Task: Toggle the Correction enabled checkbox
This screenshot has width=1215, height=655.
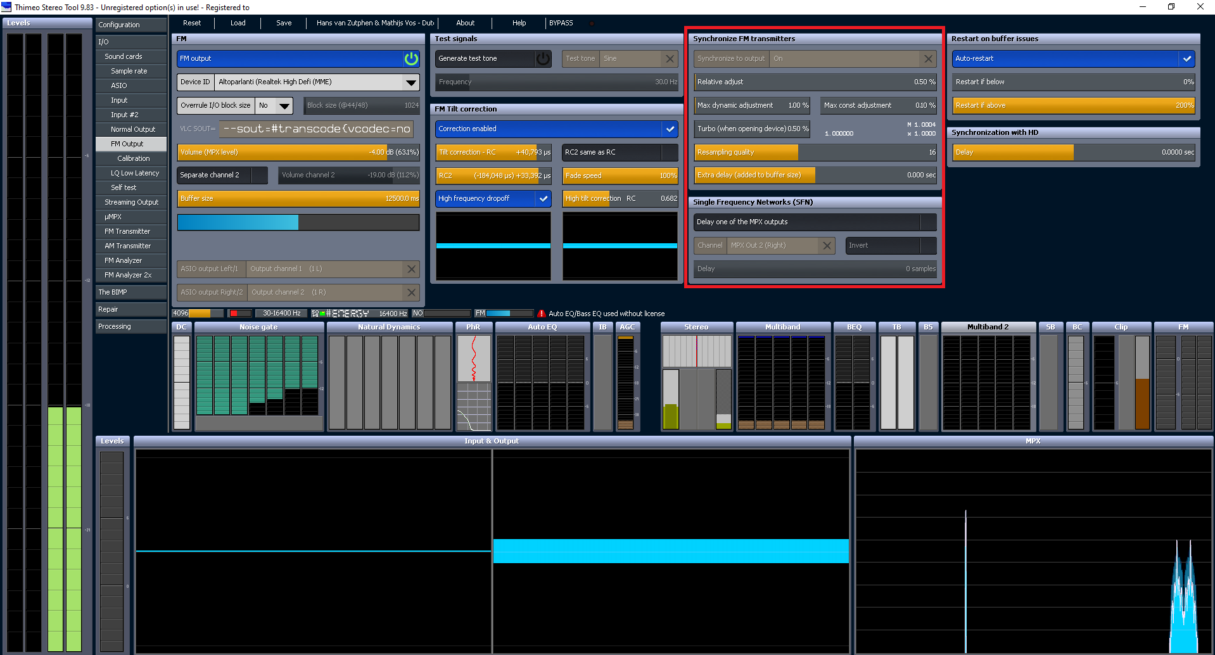Action: point(670,129)
